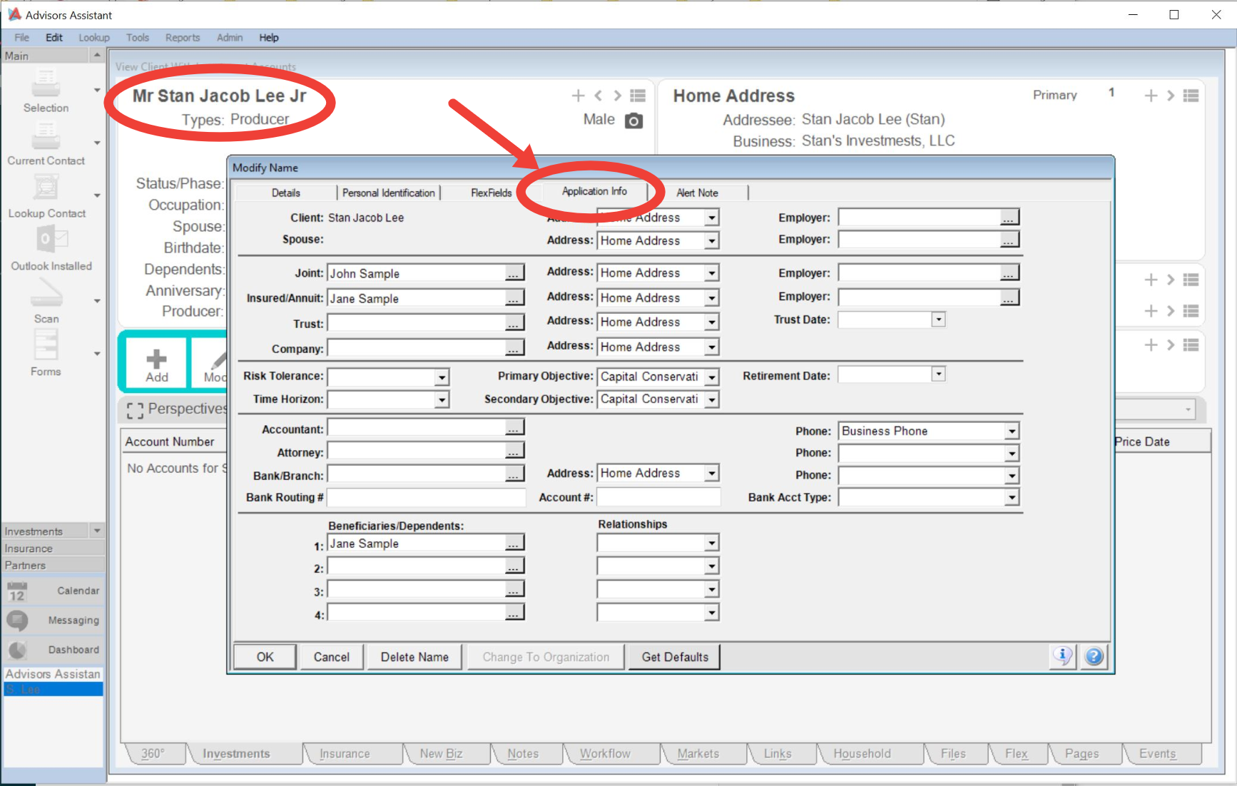This screenshot has height=786, width=1237.
Task: Open the Trust Date dropdown
Action: coord(939,320)
